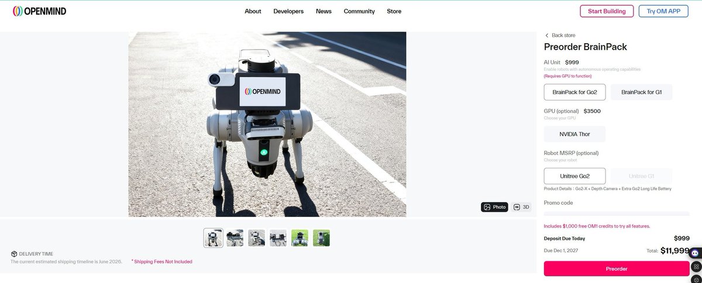Click the delivery box icon
The image size is (702, 283).
point(14,254)
